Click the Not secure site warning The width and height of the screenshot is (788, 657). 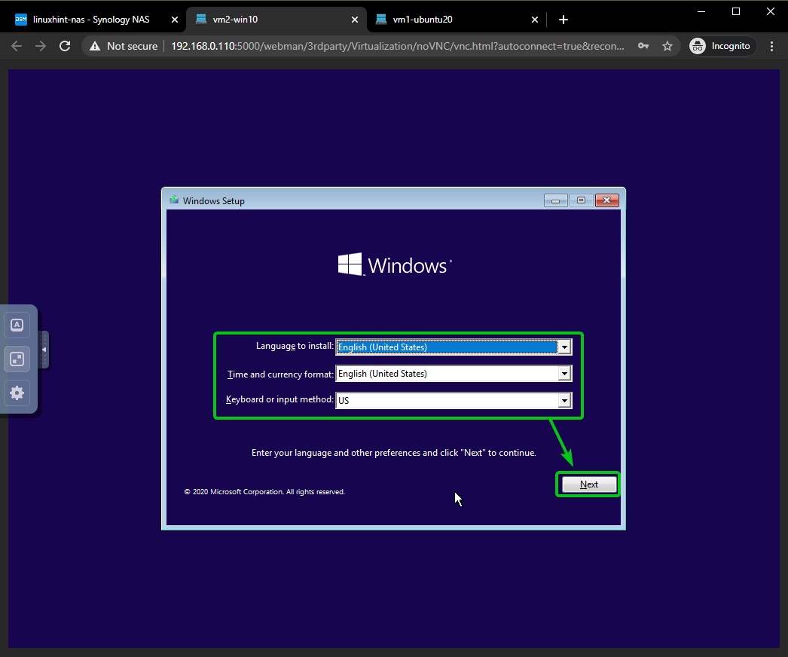pyautogui.click(x=124, y=46)
